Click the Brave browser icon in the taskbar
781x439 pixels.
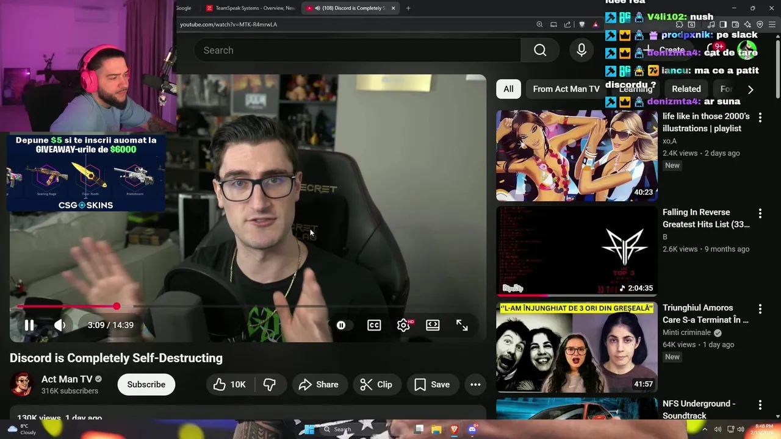(x=454, y=429)
